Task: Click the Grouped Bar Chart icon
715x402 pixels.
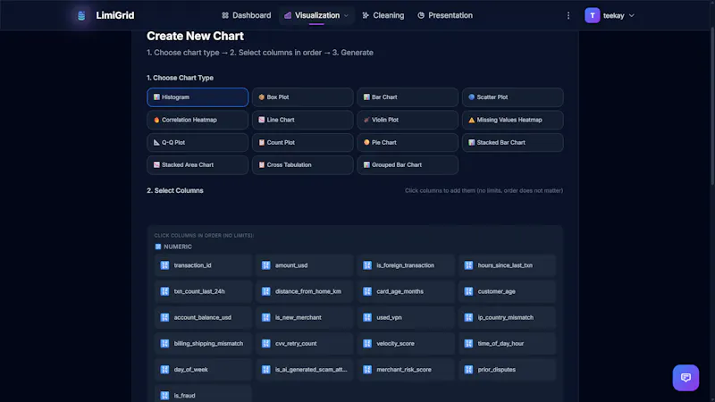Action: point(366,165)
